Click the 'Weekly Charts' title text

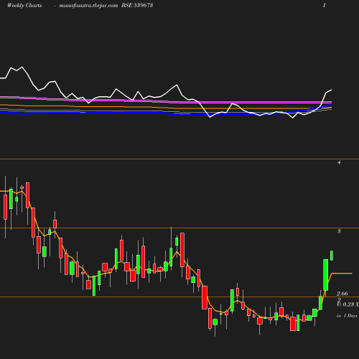[24, 5]
